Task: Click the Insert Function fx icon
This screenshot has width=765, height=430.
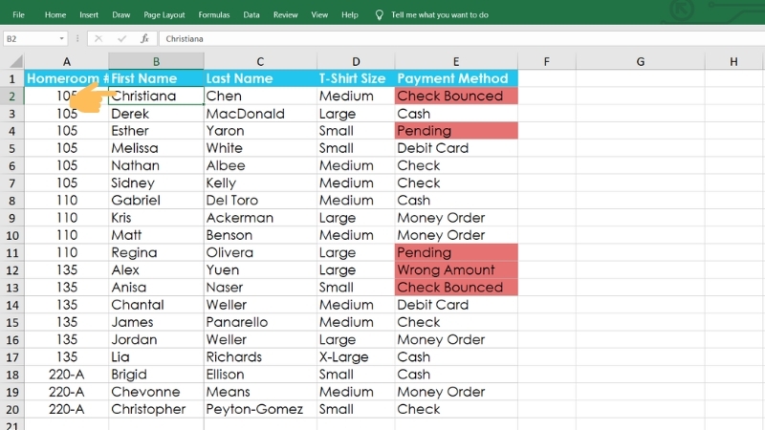Action: click(x=145, y=38)
